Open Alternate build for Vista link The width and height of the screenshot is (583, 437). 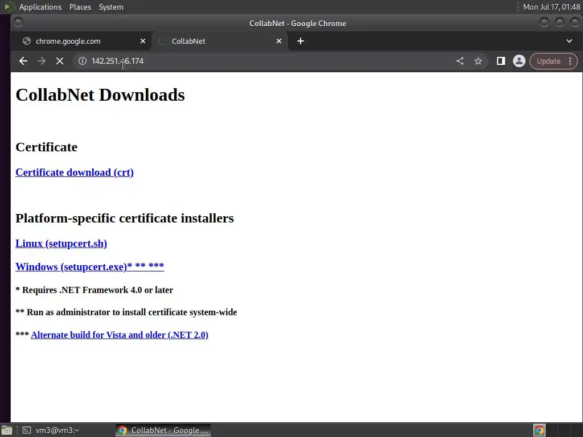pos(120,335)
